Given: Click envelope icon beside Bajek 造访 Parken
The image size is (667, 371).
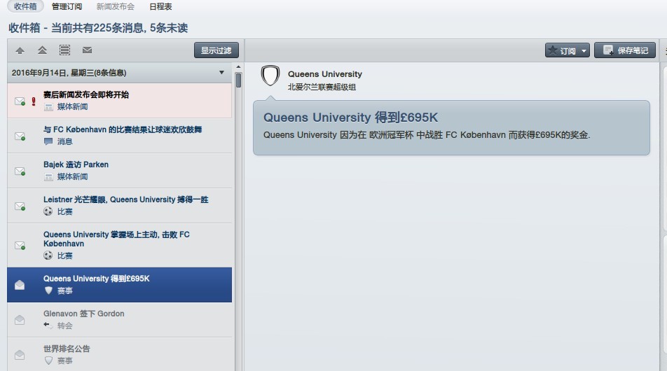Looking at the screenshot, I should click(x=20, y=171).
